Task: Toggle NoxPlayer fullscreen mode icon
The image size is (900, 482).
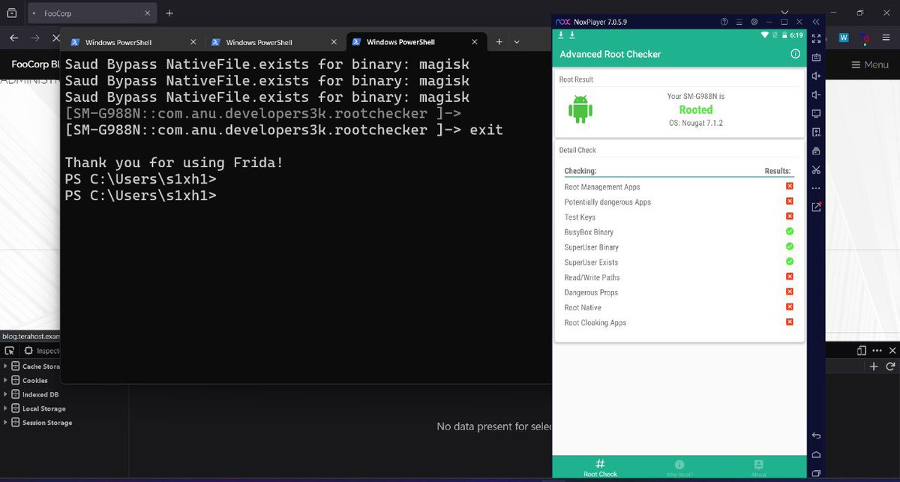Action: [x=816, y=38]
